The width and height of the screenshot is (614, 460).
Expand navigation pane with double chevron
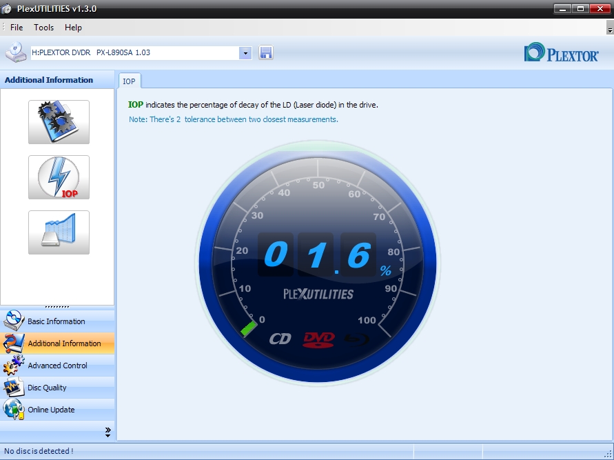pyautogui.click(x=108, y=432)
